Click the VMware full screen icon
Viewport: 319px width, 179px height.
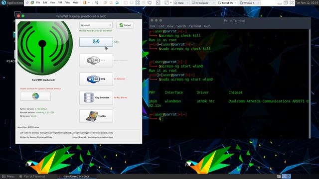tap(138, 2)
